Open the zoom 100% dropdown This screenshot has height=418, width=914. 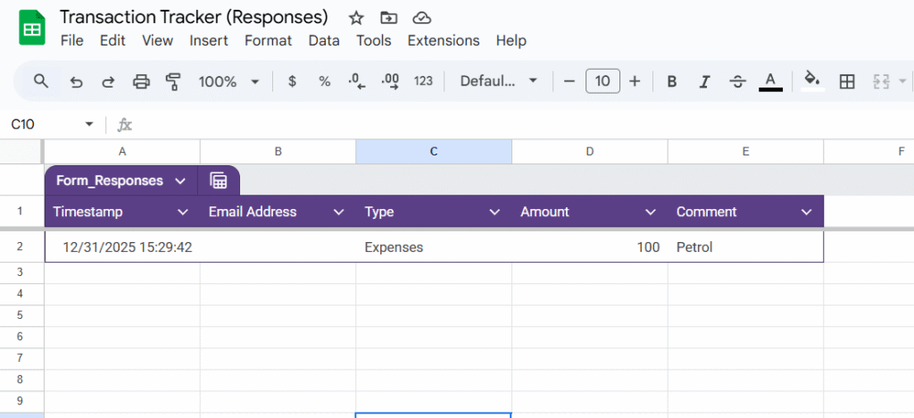228,81
